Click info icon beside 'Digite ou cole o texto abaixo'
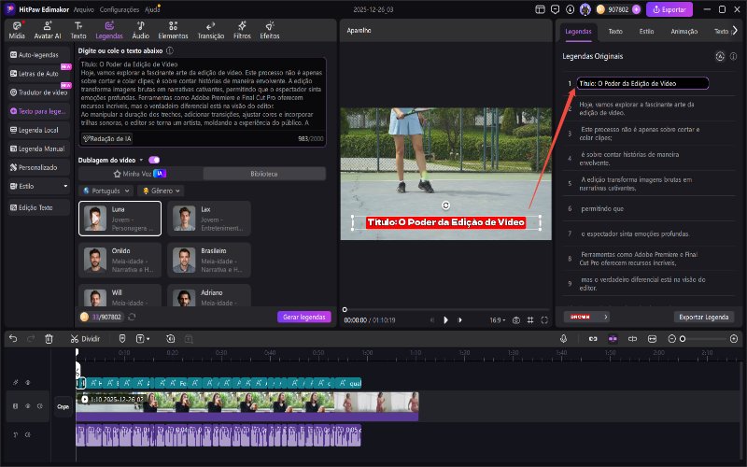Screen dimensions: 747x467 pyautogui.click(x=170, y=50)
